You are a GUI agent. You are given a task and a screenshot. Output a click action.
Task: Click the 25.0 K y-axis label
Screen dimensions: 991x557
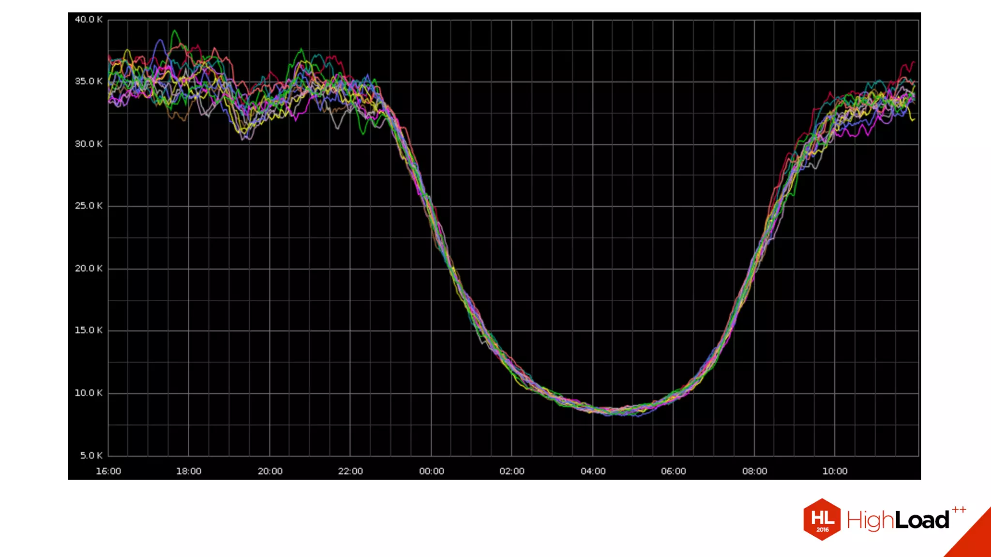pos(89,206)
